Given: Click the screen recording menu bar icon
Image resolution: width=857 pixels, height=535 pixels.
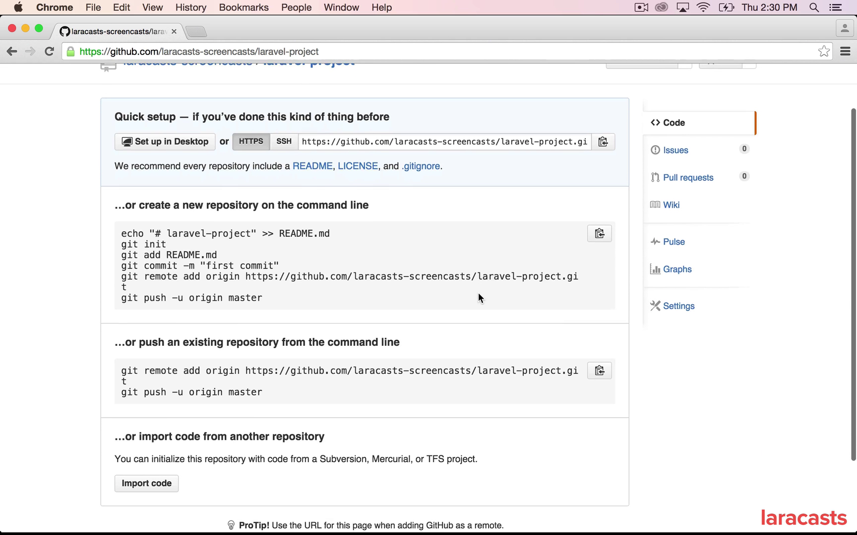Looking at the screenshot, I should click(x=641, y=7).
